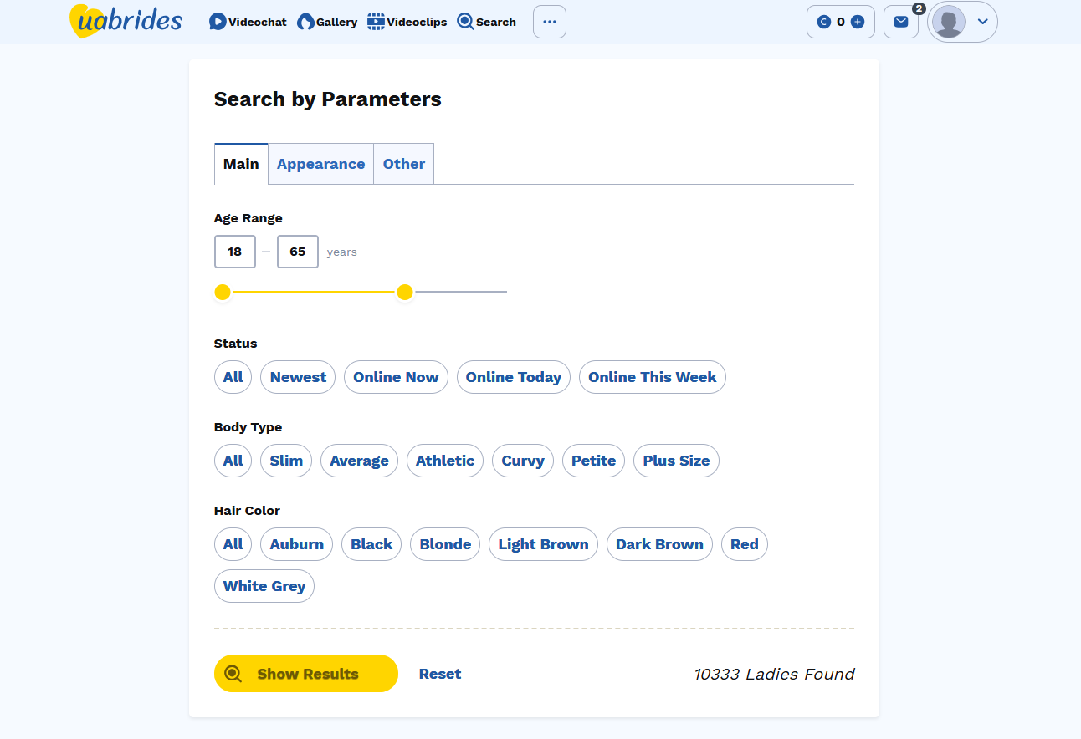Open Videoclips from the navigation bar
Viewport: 1081px width, 739px height.
[374, 22]
